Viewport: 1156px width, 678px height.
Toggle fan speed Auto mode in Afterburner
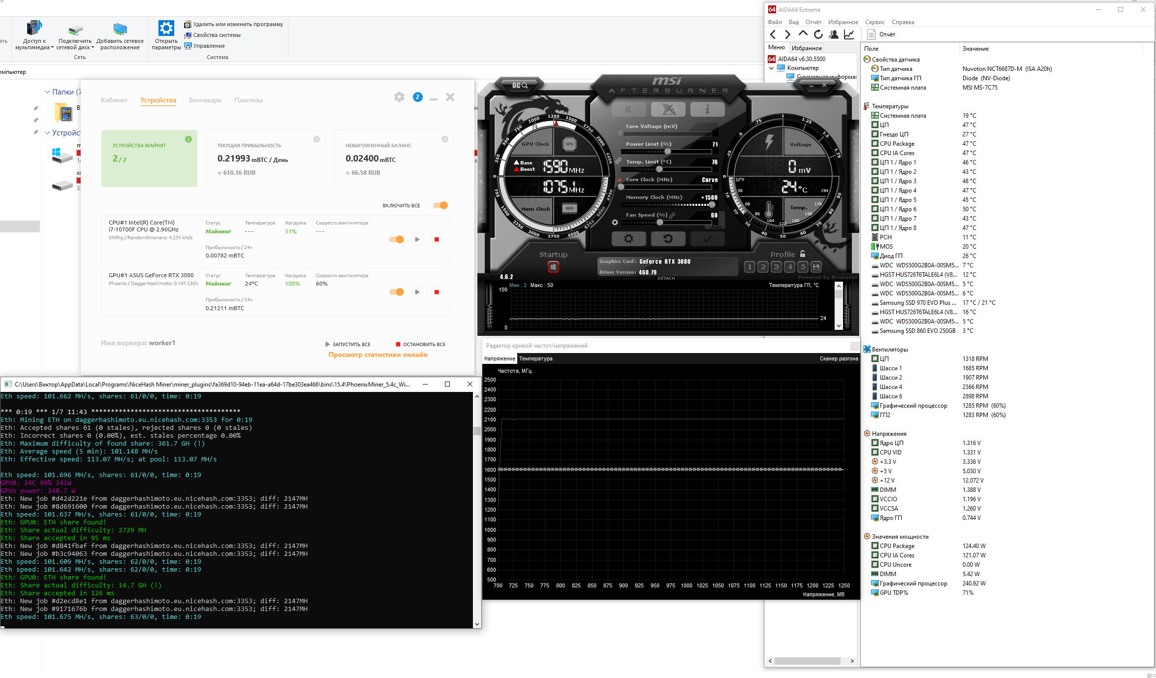[716, 227]
